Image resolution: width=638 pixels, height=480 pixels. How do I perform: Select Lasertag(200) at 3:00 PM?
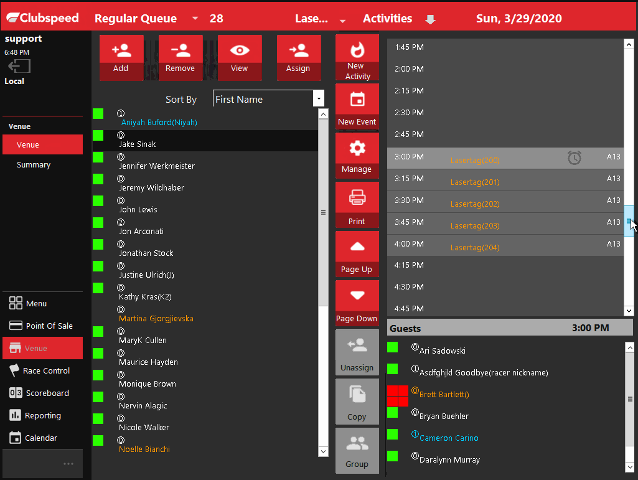click(505, 158)
